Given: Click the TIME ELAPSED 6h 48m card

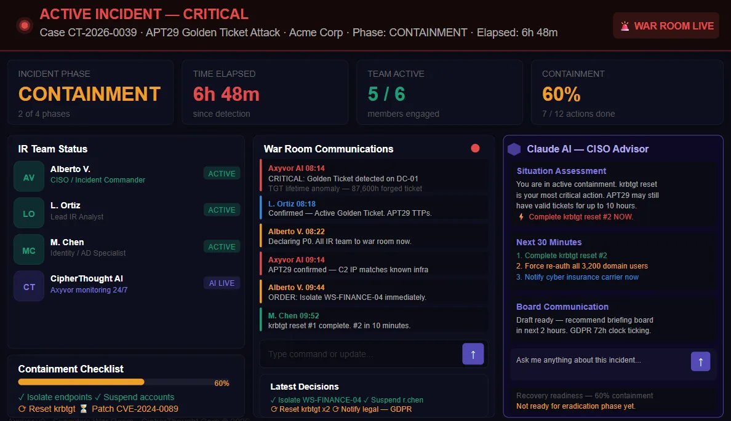Looking at the screenshot, I should (x=265, y=92).
